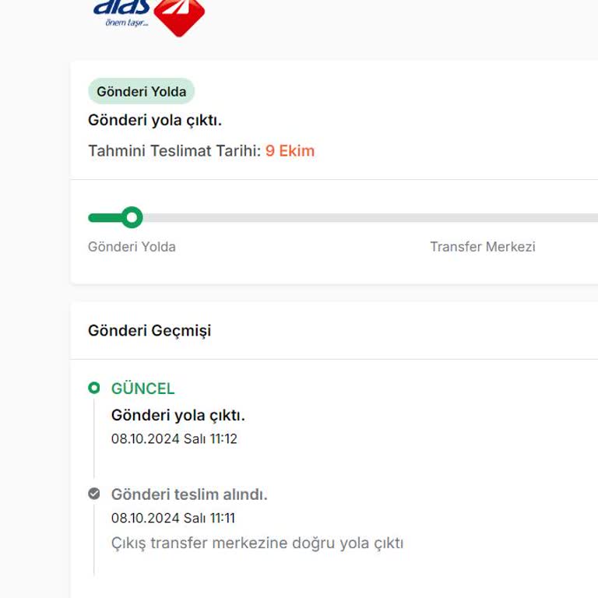Click the gray unfilled part of progress bar
Image resolution: width=598 pixels, height=598 pixels.
371,218
